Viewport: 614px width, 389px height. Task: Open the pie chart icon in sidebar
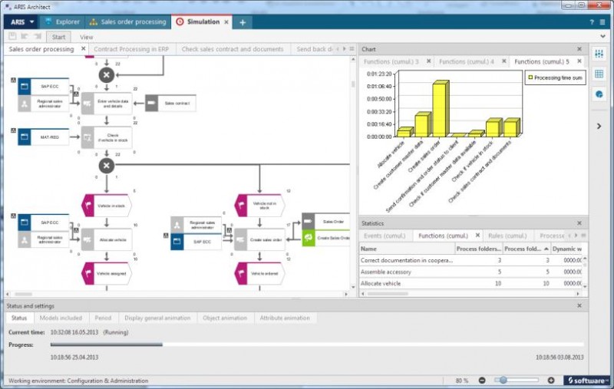pos(599,94)
